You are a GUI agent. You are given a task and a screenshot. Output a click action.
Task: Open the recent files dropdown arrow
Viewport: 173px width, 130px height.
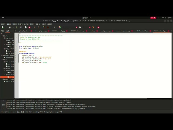coord(13,27)
